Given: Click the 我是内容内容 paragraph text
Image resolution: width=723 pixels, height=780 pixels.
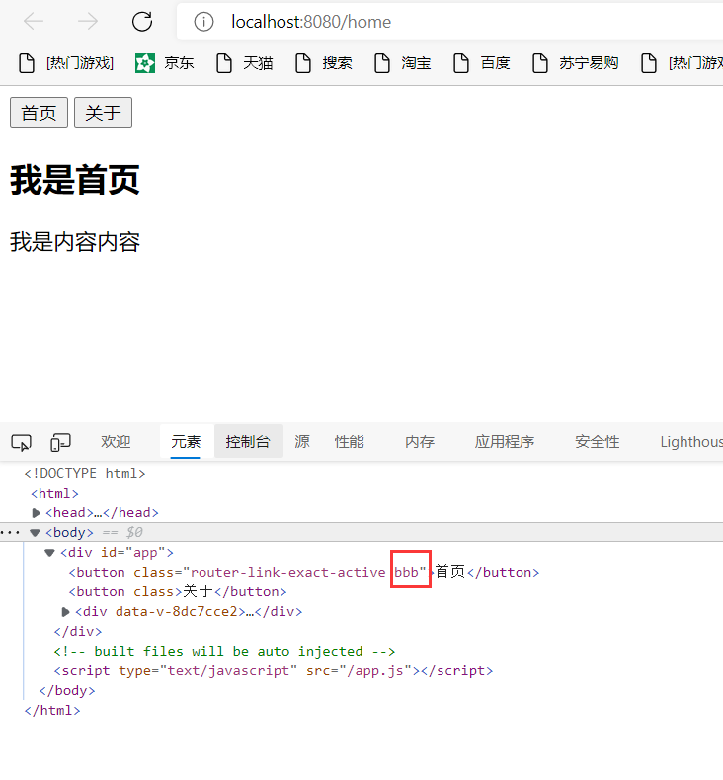Looking at the screenshot, I should (75, 242).
